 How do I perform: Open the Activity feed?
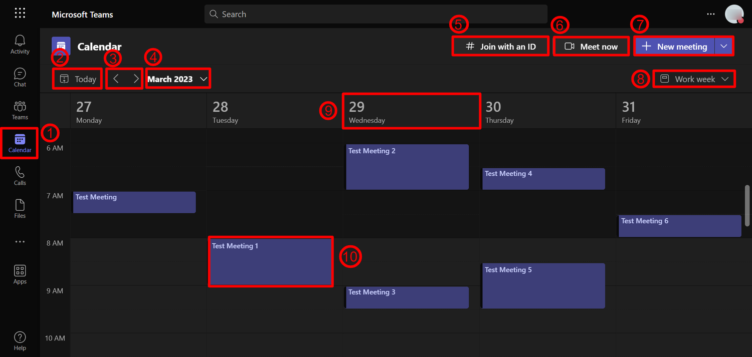click(x=20, y=45)
